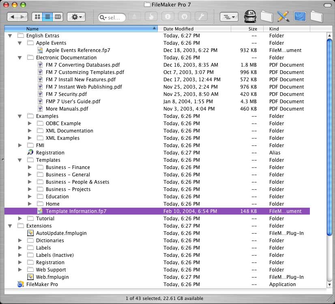This screenshot has height=304, width=335.
Task: Collapse the Examples folder triangle
Action: pos(19,116)
